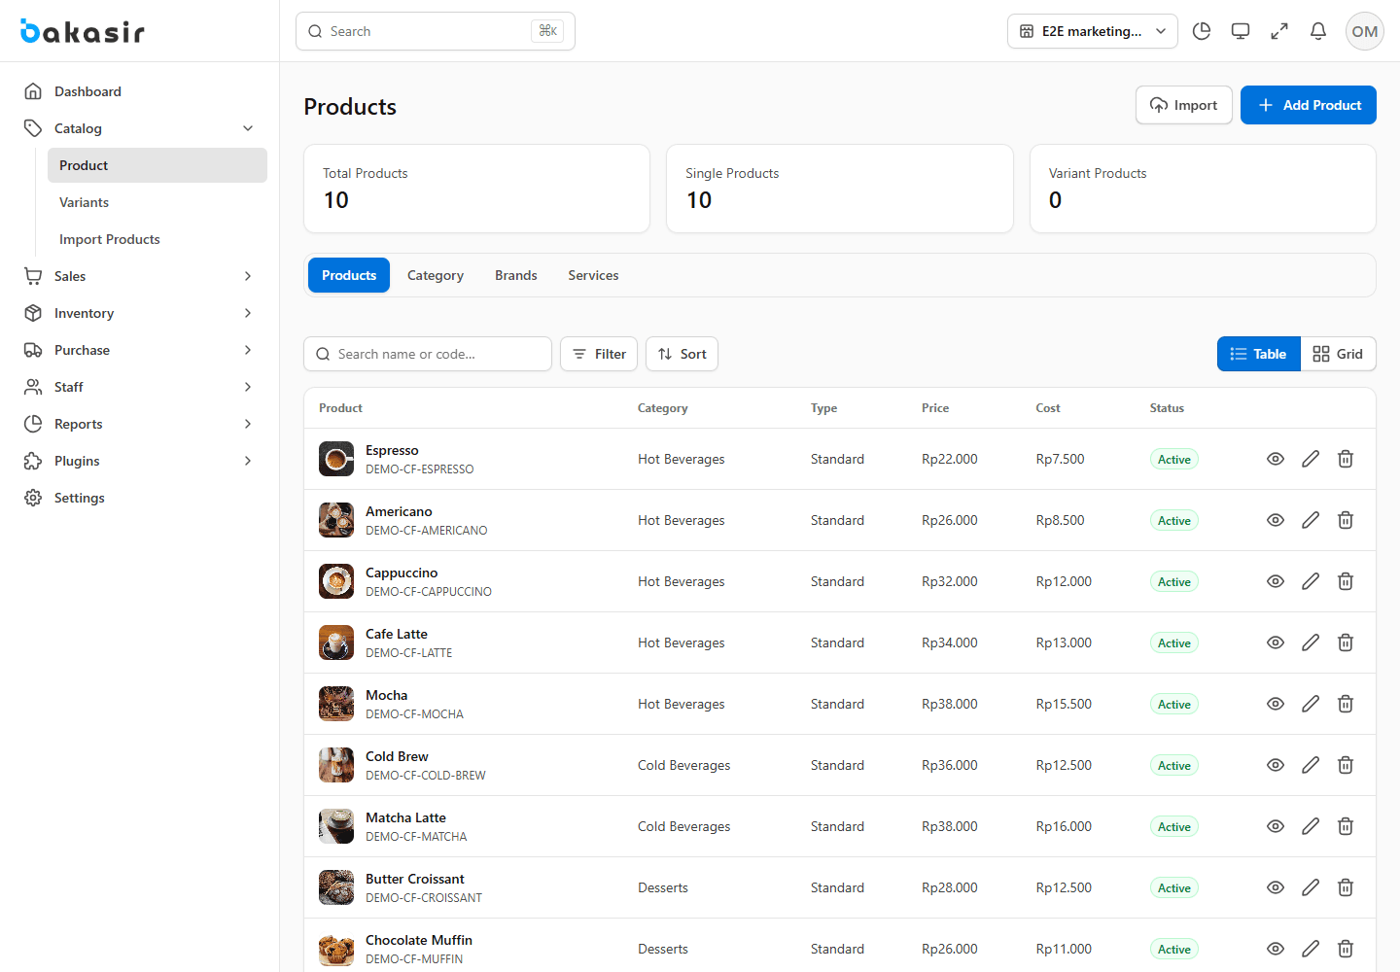The image size is (1400, 972).
Task: View Americano details via eye icon
Action: 1276,520
